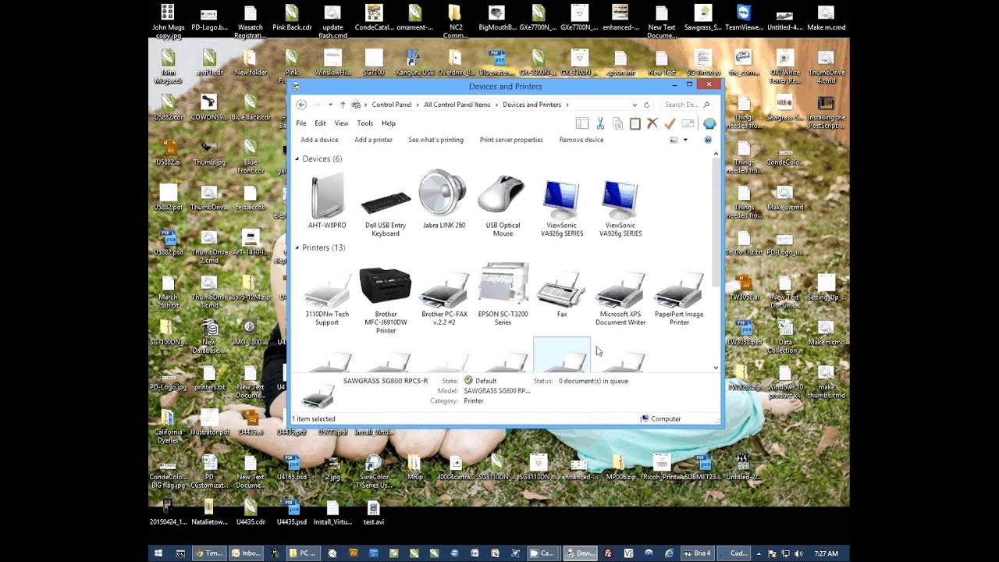Click Add a device

pyautogui.click(x=319, y=140)
